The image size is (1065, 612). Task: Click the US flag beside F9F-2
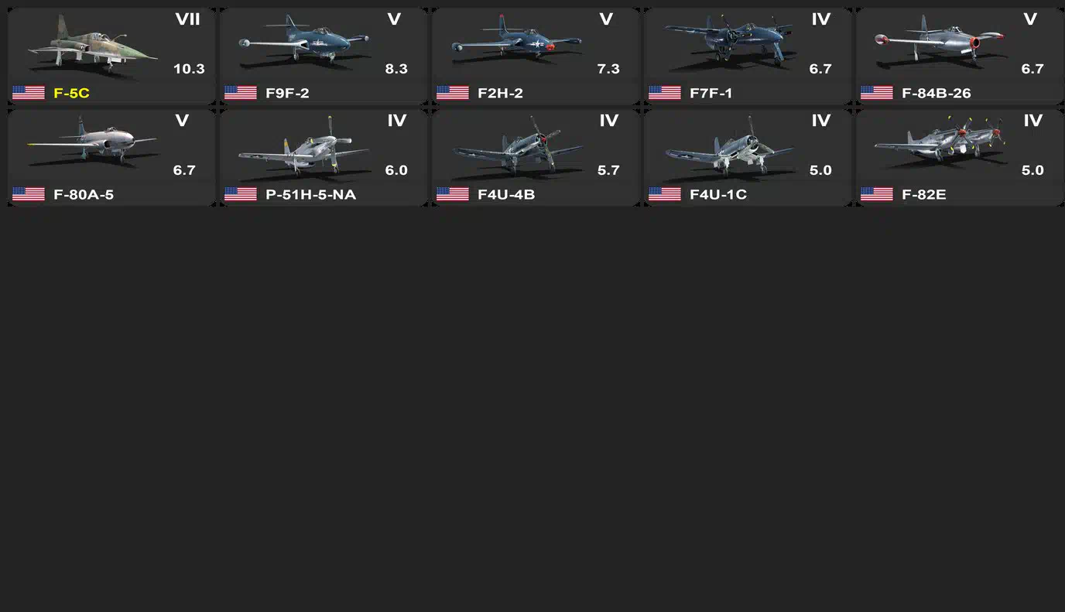tap(241, 93)
